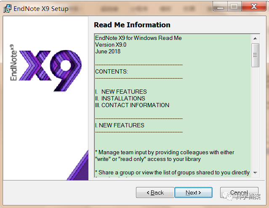Cancel the EndNote X9 setup
Viewport: 269px width, 208px height.
[x=239, y=192]
